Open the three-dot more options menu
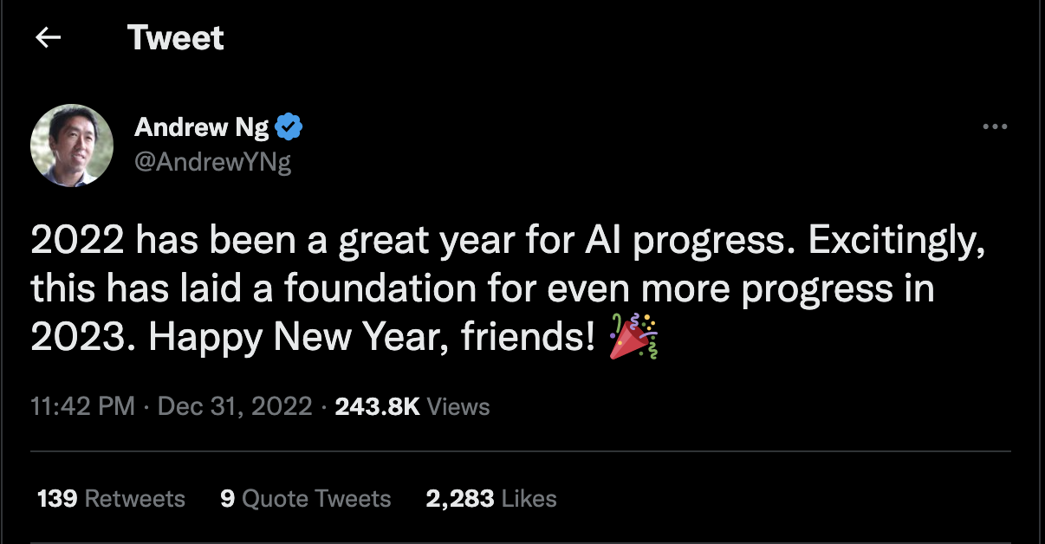The image size is (1045, 544). [995, 127]
